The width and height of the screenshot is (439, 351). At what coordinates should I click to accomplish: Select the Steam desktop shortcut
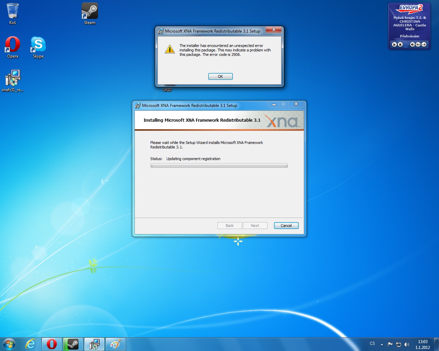90,14
